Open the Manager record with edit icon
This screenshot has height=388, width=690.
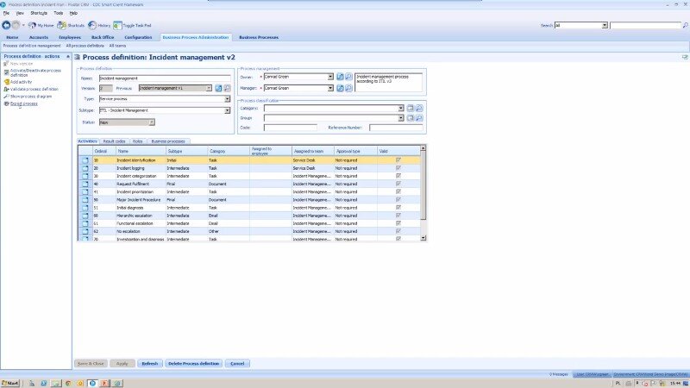340,88
